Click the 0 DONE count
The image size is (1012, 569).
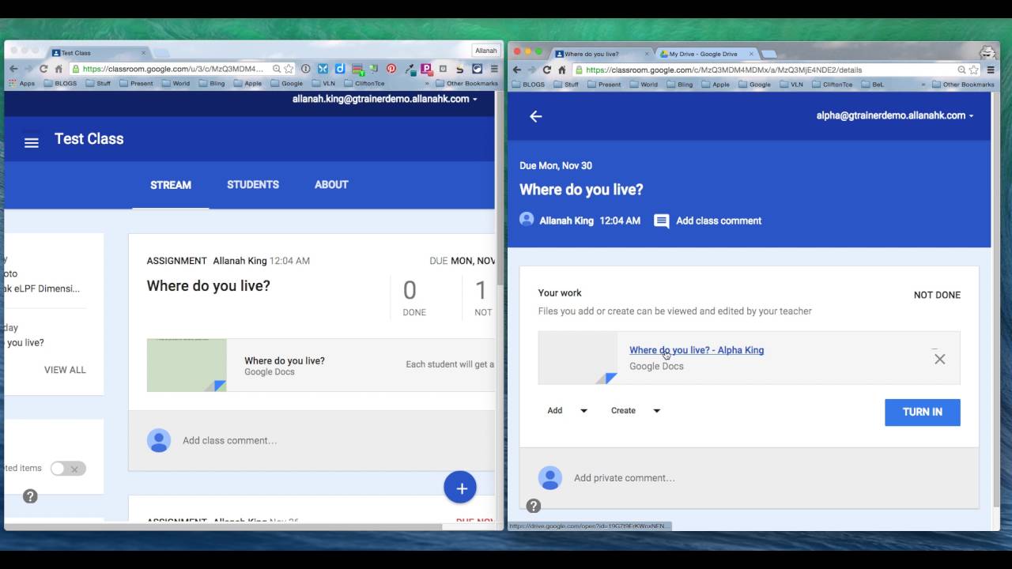click(413, 297)
